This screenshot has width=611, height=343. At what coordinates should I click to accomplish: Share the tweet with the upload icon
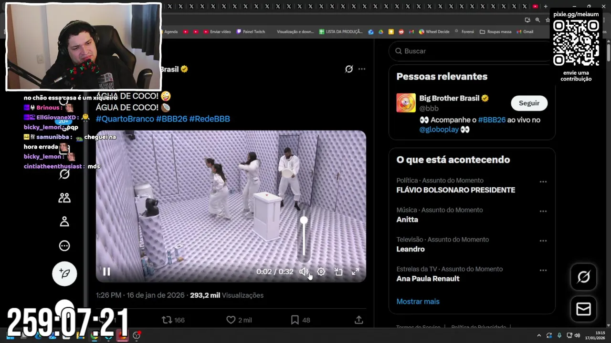(358, 320)
